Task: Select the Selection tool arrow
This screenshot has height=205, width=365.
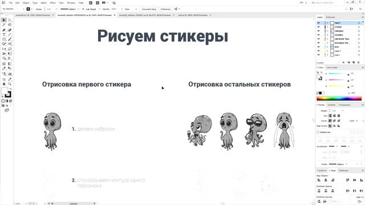Action: 4,20
